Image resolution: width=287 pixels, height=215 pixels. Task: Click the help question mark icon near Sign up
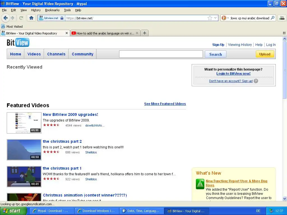coord(256,81)
